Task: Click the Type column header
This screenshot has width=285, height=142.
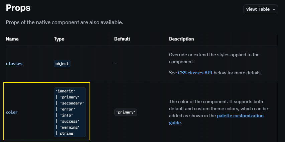Action: pos(59,39)
